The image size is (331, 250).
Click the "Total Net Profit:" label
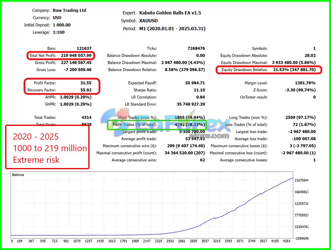[x=43, y=56]
